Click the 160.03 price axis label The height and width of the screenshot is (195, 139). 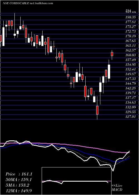[x=130, y=55]
